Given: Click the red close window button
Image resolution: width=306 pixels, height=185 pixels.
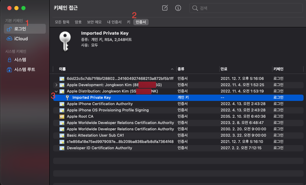Looking at the screenshot, I should point(9,8).
